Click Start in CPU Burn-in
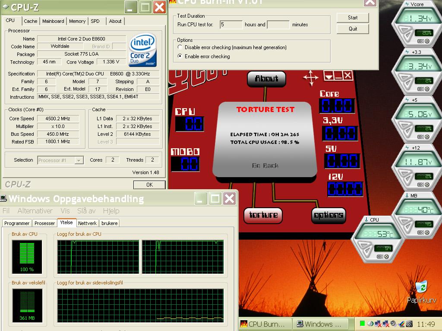The height and width of the screenshot is (331, 442). [x=353, y=17]
